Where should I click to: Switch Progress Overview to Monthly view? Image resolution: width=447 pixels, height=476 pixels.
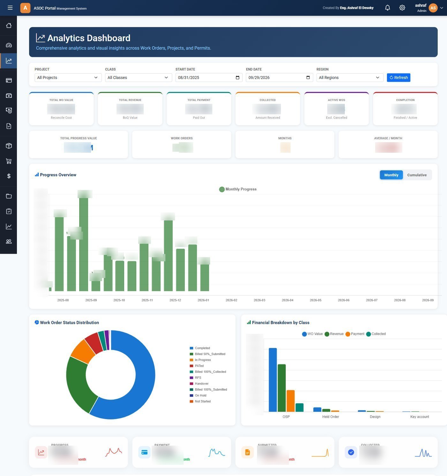pos(391,175)
